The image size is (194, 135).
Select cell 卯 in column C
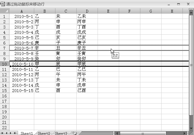66,59
